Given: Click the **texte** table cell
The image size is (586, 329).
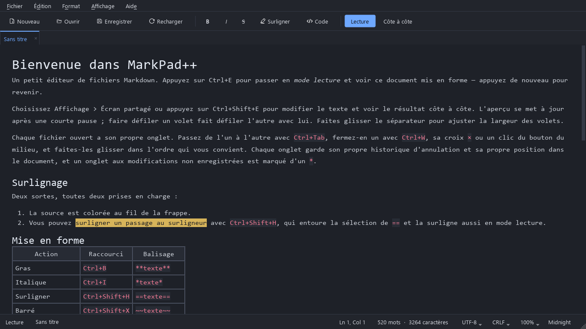Looking at the screenshot, I should pos(159,268).
